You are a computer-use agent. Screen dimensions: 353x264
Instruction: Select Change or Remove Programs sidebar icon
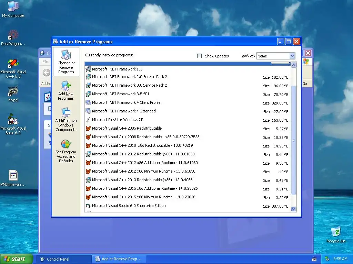[66, 62]
